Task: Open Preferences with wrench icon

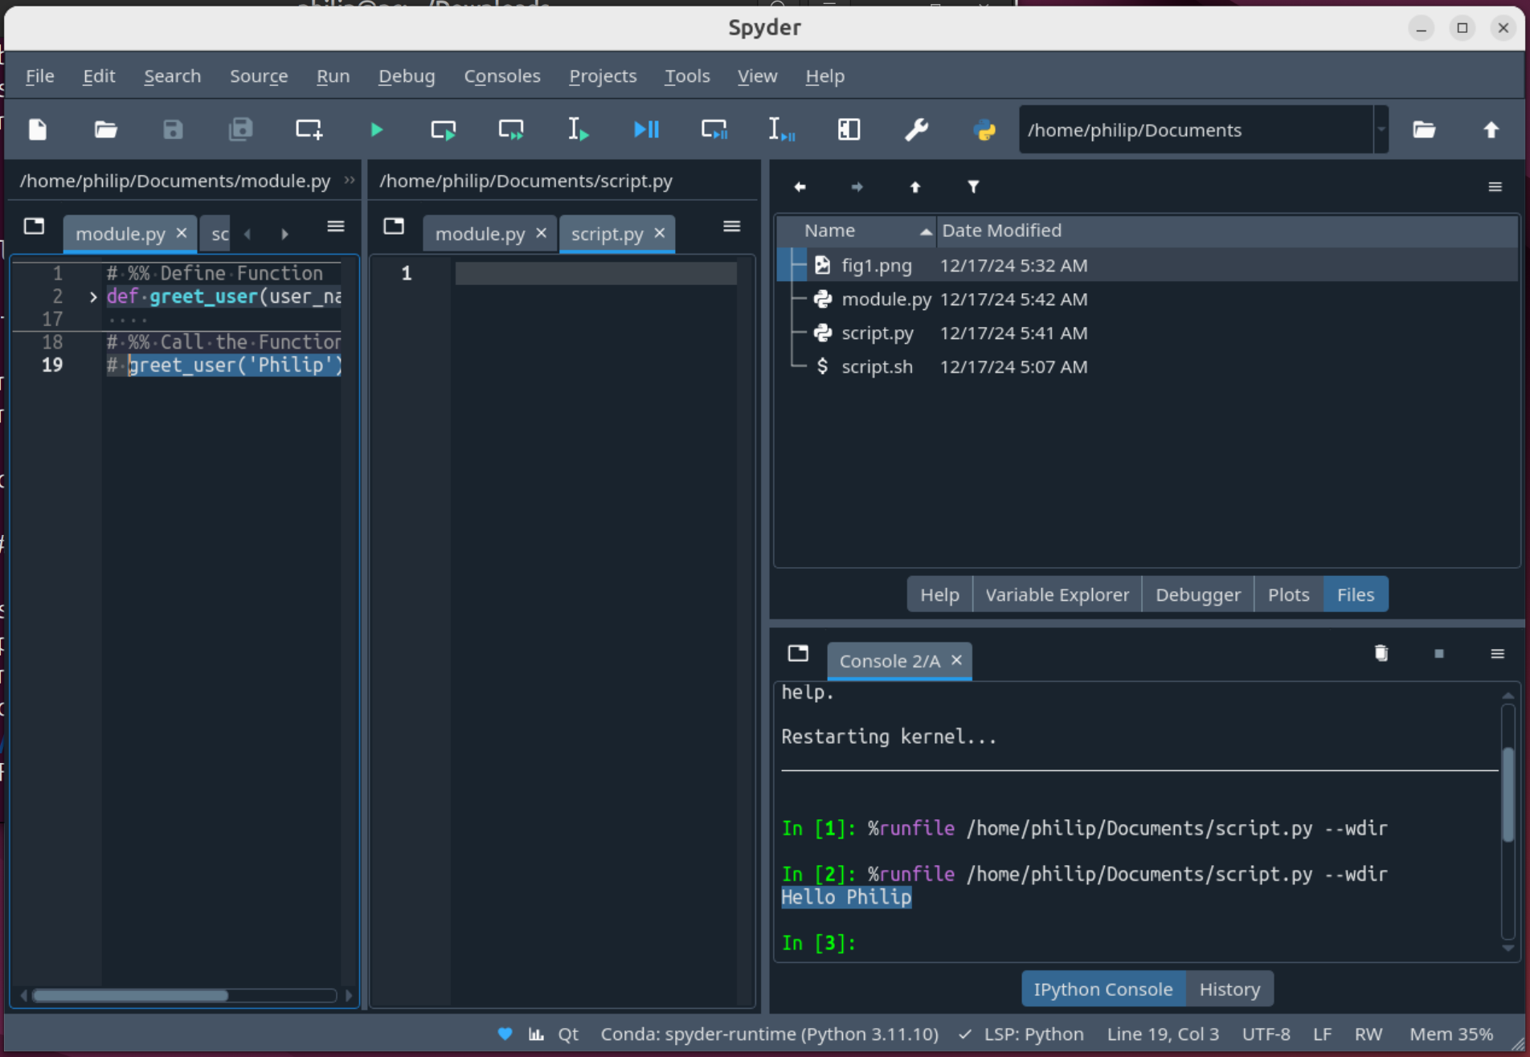Action: (x=916, y=129)
